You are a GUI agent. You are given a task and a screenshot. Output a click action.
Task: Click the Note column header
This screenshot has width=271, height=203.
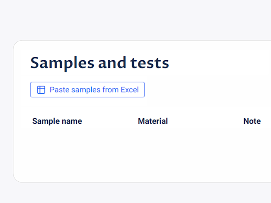pos(252,121)
